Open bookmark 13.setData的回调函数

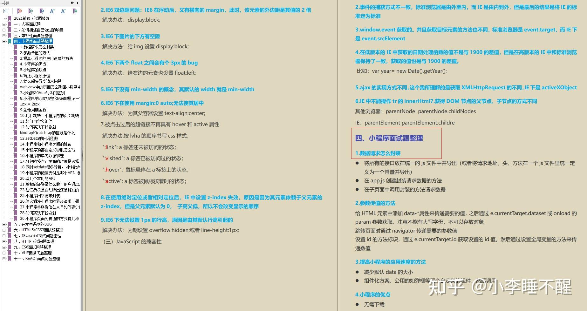pos(39,139)
